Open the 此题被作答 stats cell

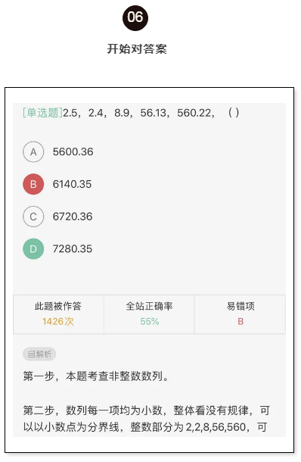click(x=58, y=314)
